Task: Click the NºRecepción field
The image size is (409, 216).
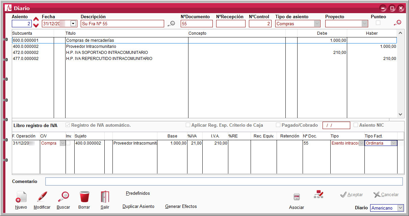Action: [231, 24]
